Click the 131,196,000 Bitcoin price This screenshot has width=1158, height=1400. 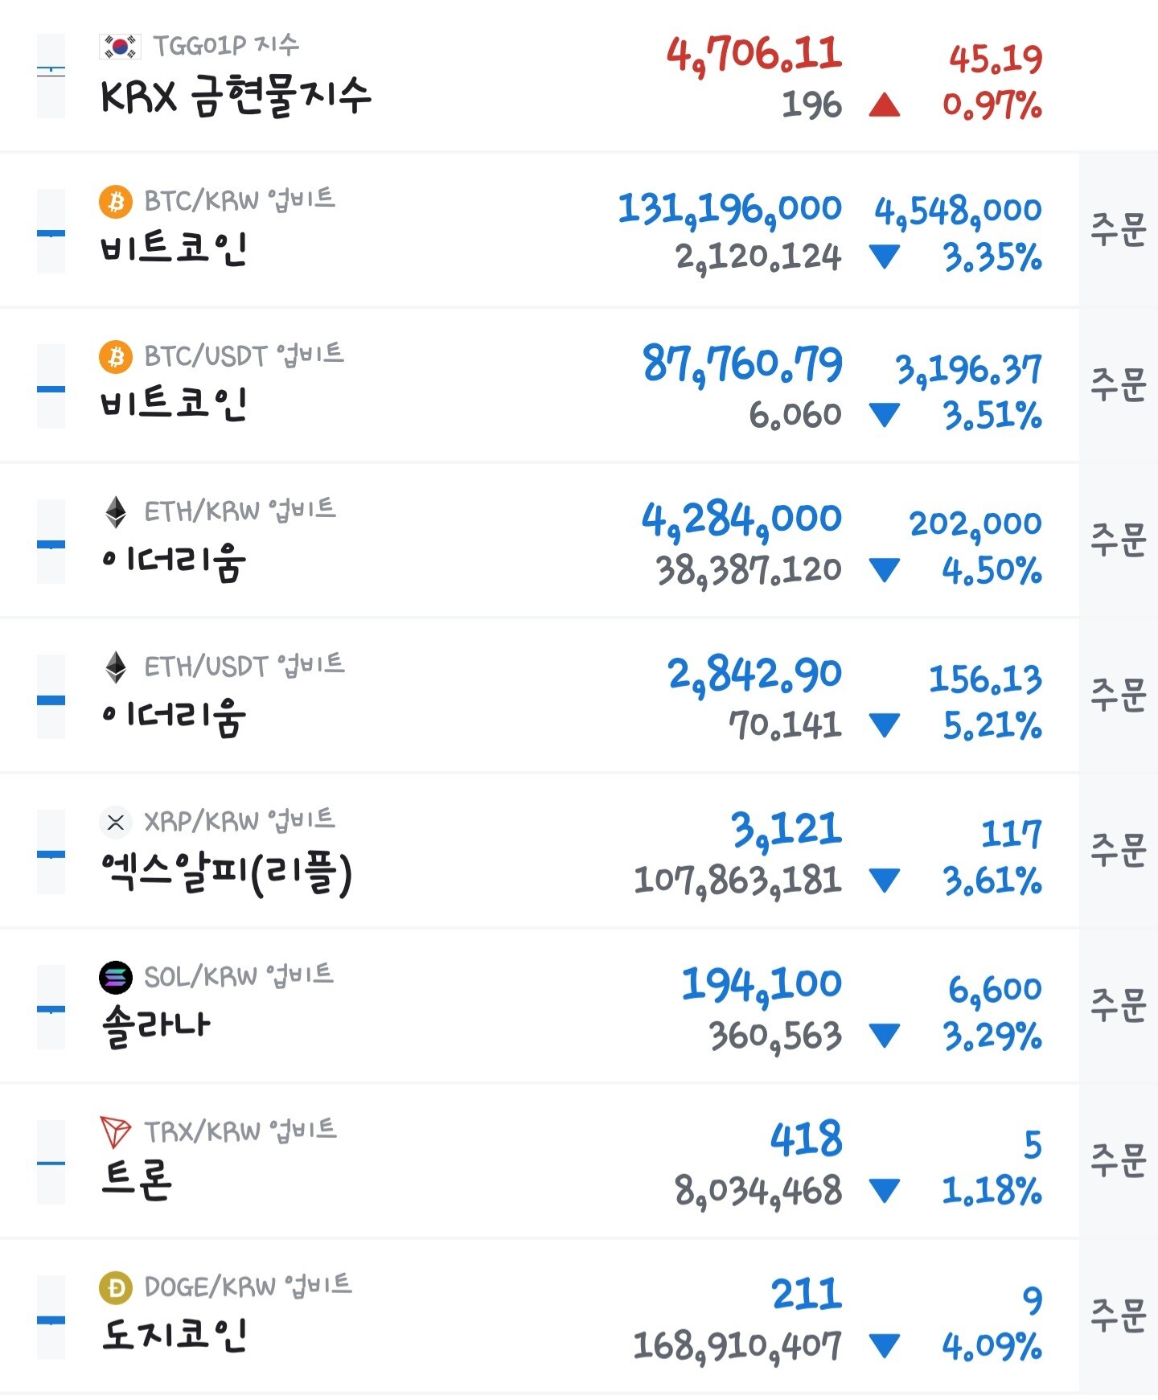(x=729, y=209)
